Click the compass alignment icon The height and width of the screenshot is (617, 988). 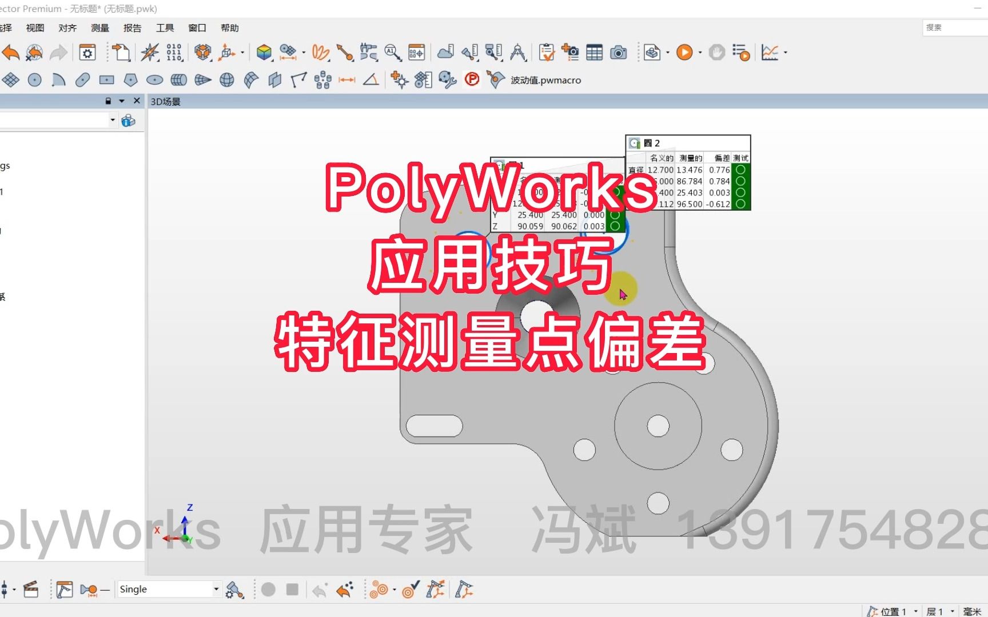point(150,53)
